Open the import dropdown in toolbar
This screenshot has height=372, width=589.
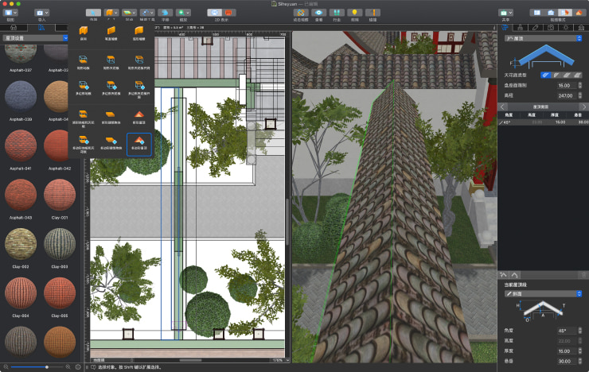[x=41, y=13]
